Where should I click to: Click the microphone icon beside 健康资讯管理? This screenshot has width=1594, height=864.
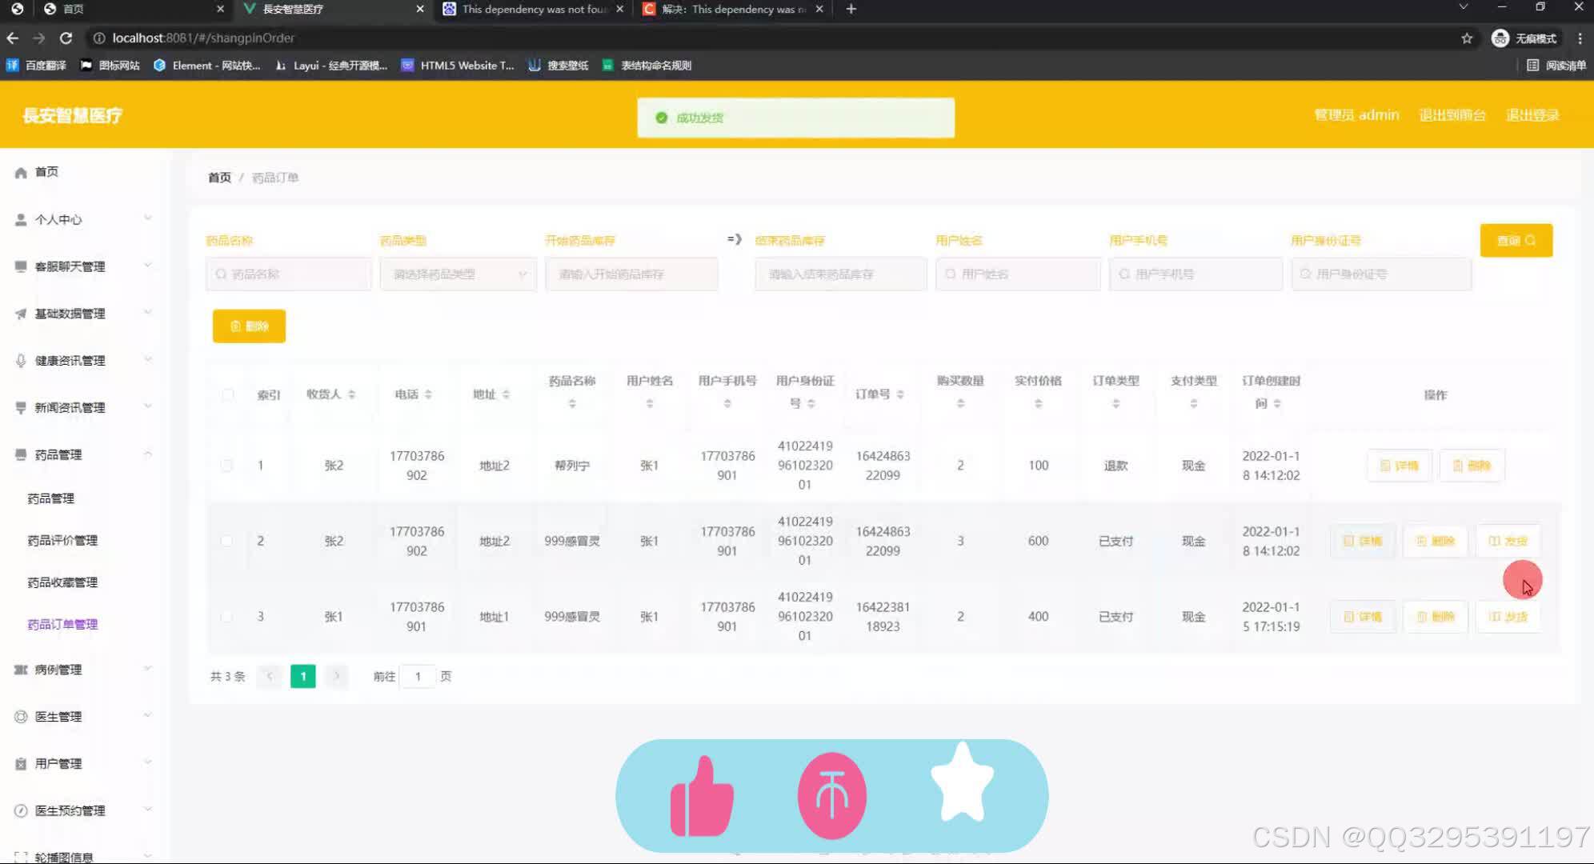21,361
